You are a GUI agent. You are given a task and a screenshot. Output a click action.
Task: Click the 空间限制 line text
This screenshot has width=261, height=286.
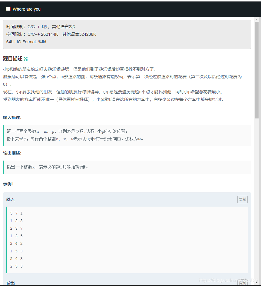pos(51,34)
